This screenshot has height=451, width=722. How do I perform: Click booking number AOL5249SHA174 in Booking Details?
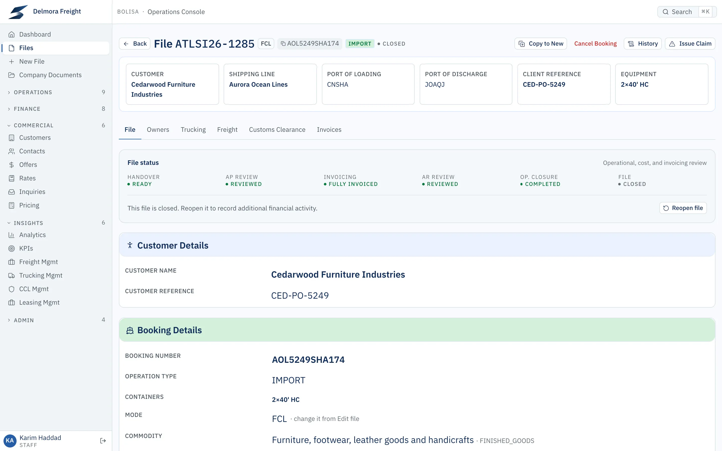(x=308, y=360)
